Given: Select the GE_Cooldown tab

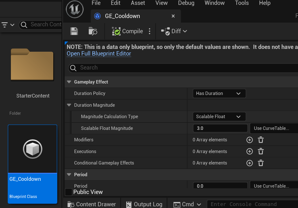Looking at the screenshot, I should (x=123, y=16).
